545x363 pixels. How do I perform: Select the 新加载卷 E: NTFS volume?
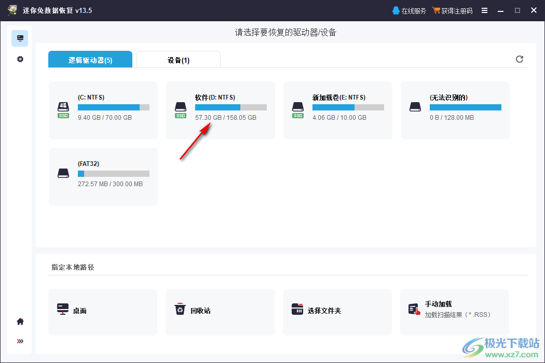(337, 110)
